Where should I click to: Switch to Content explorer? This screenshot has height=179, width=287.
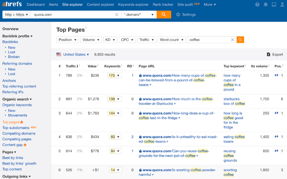point(100,4)
